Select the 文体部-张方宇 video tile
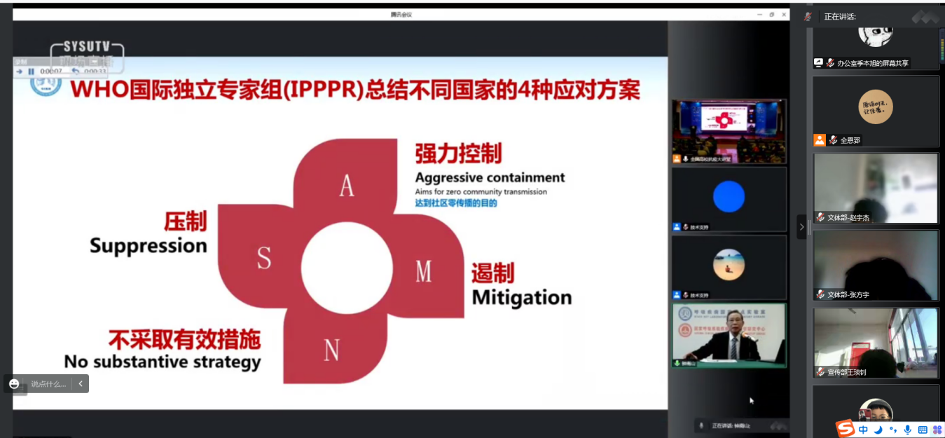 (876, 265)
